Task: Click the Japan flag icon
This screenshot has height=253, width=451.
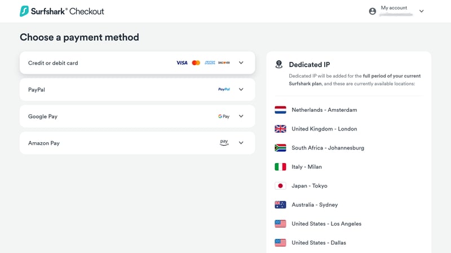Action: tap(280, 186)
